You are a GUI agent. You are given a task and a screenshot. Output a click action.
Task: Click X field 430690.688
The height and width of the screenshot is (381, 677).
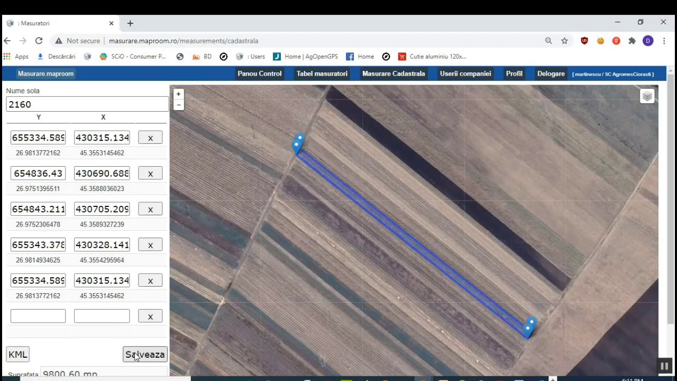click(x=102, y=173)
